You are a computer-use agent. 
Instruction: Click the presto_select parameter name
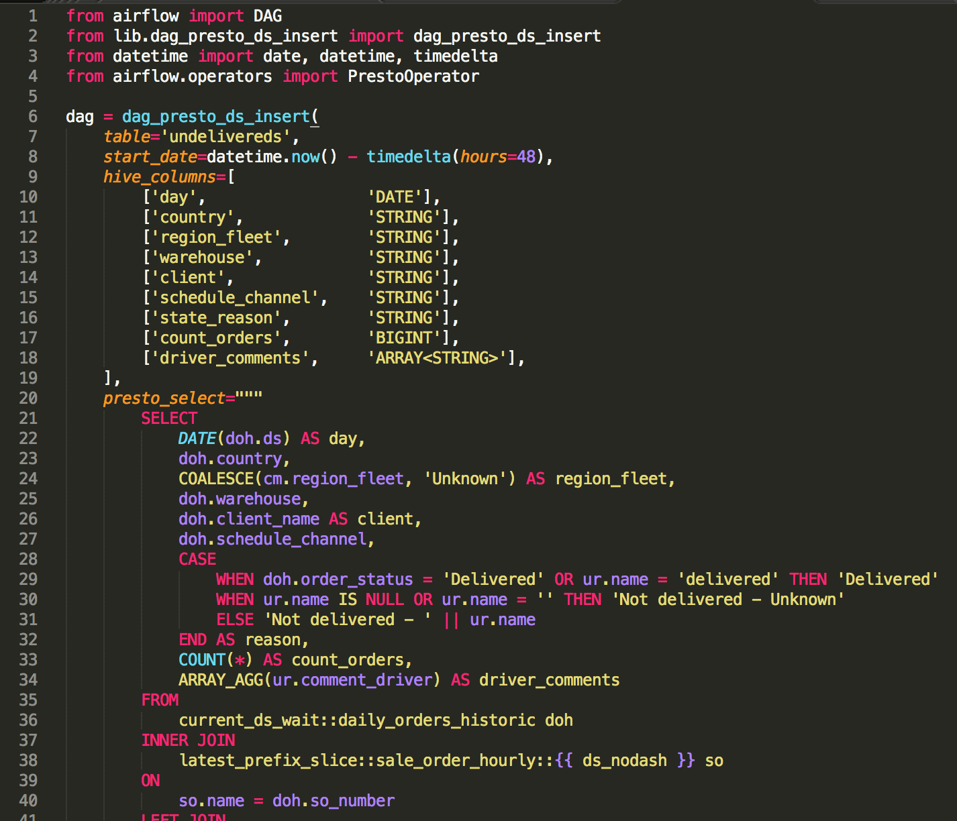pos(164,398)
